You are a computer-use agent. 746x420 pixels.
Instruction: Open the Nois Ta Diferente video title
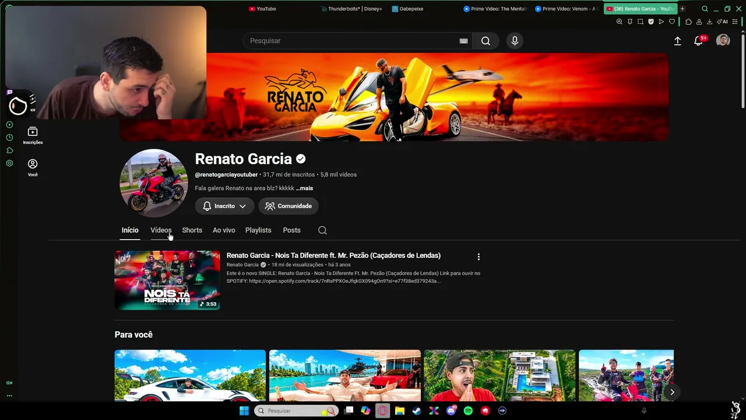[333, 256]
